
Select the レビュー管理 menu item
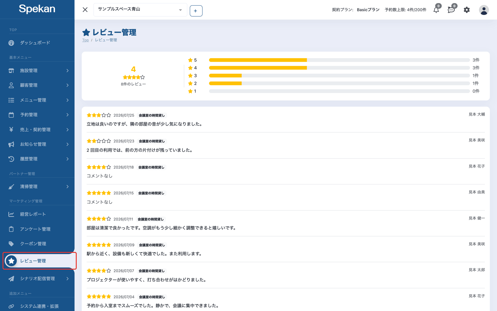tap(39, 261)
